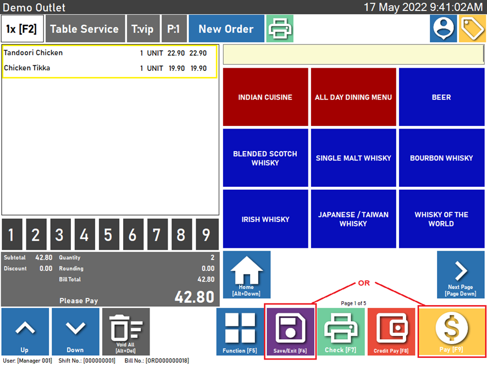The height and width of the screenshot is (365, 487).
Task: Go to Next Page of categories
Action: pos(461,275)
